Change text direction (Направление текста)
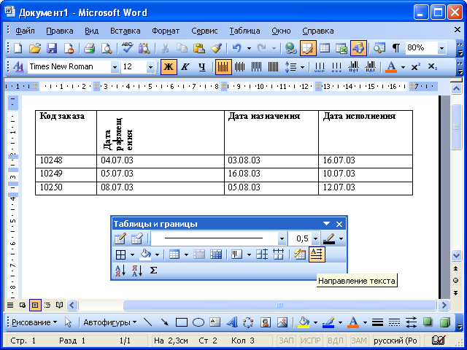 click(x=317, y=254)
